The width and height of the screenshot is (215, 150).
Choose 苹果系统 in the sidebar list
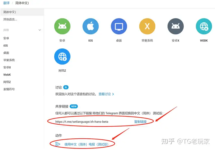tap(9, 60)
